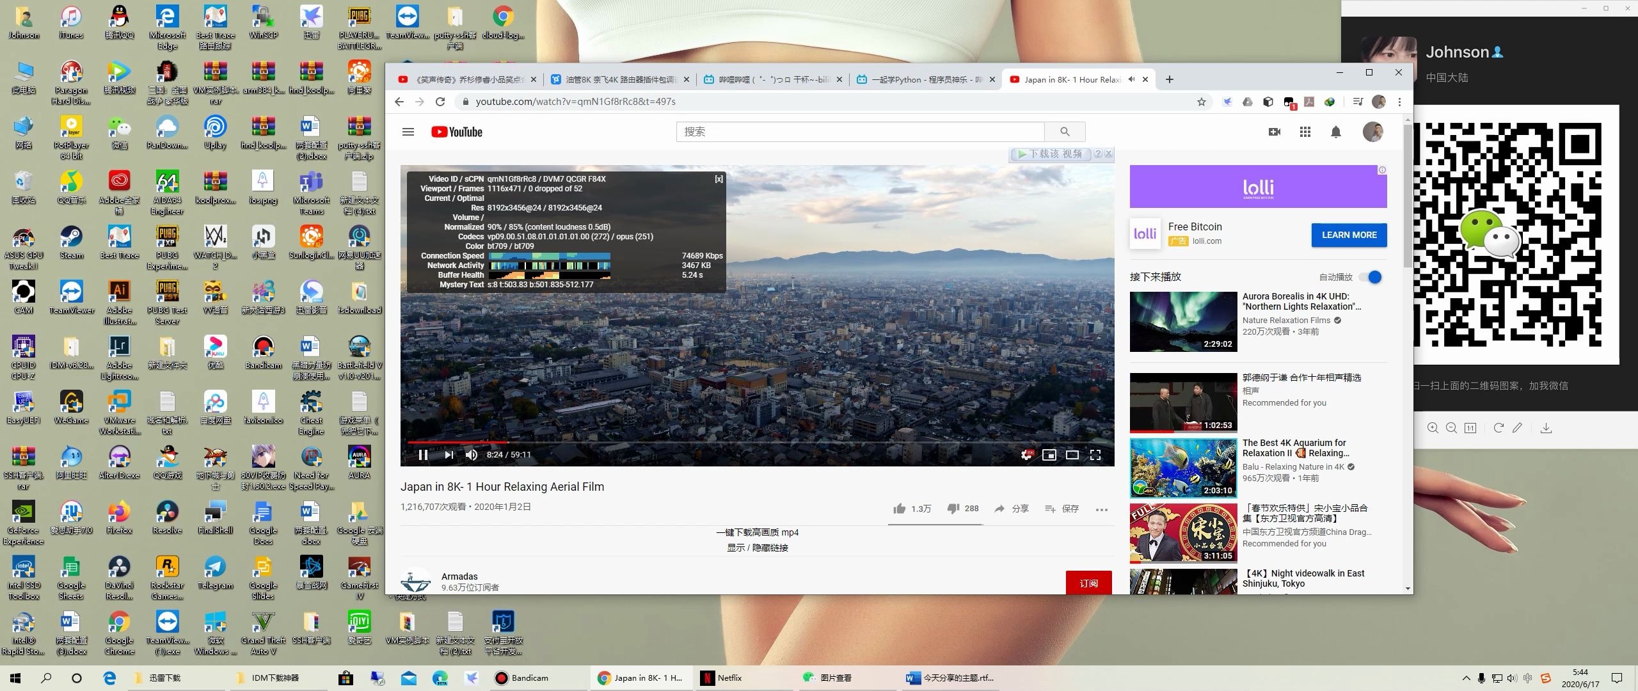Click the settings gear icon in player
Screen dimensions: 1638x691
1026,454
